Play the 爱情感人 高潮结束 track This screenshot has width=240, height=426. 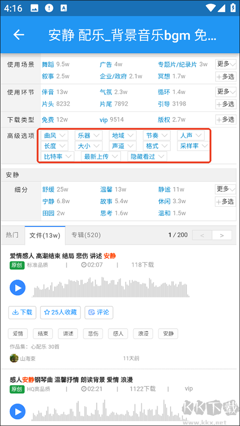click(17, 288)
